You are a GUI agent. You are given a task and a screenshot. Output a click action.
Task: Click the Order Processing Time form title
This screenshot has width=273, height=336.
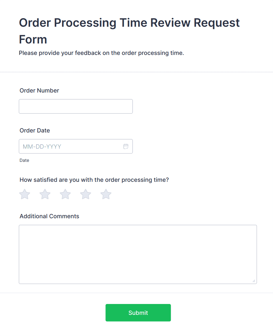[x=129, y=30]
